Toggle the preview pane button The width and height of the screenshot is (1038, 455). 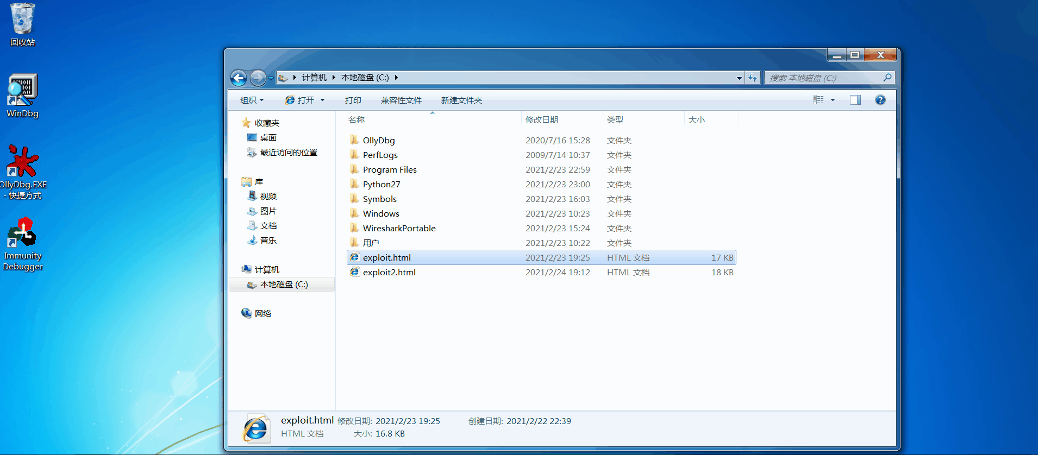(x=855, y=100)
